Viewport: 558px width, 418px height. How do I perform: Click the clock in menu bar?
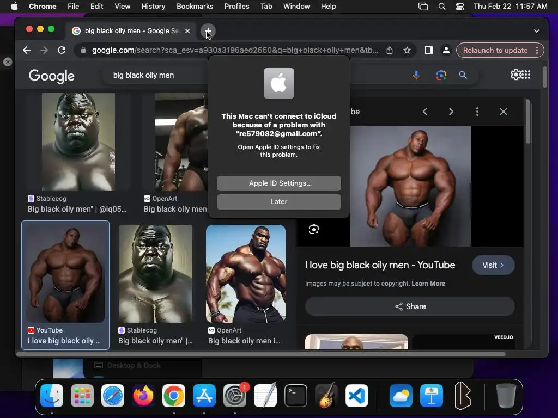tap(510, 7)
